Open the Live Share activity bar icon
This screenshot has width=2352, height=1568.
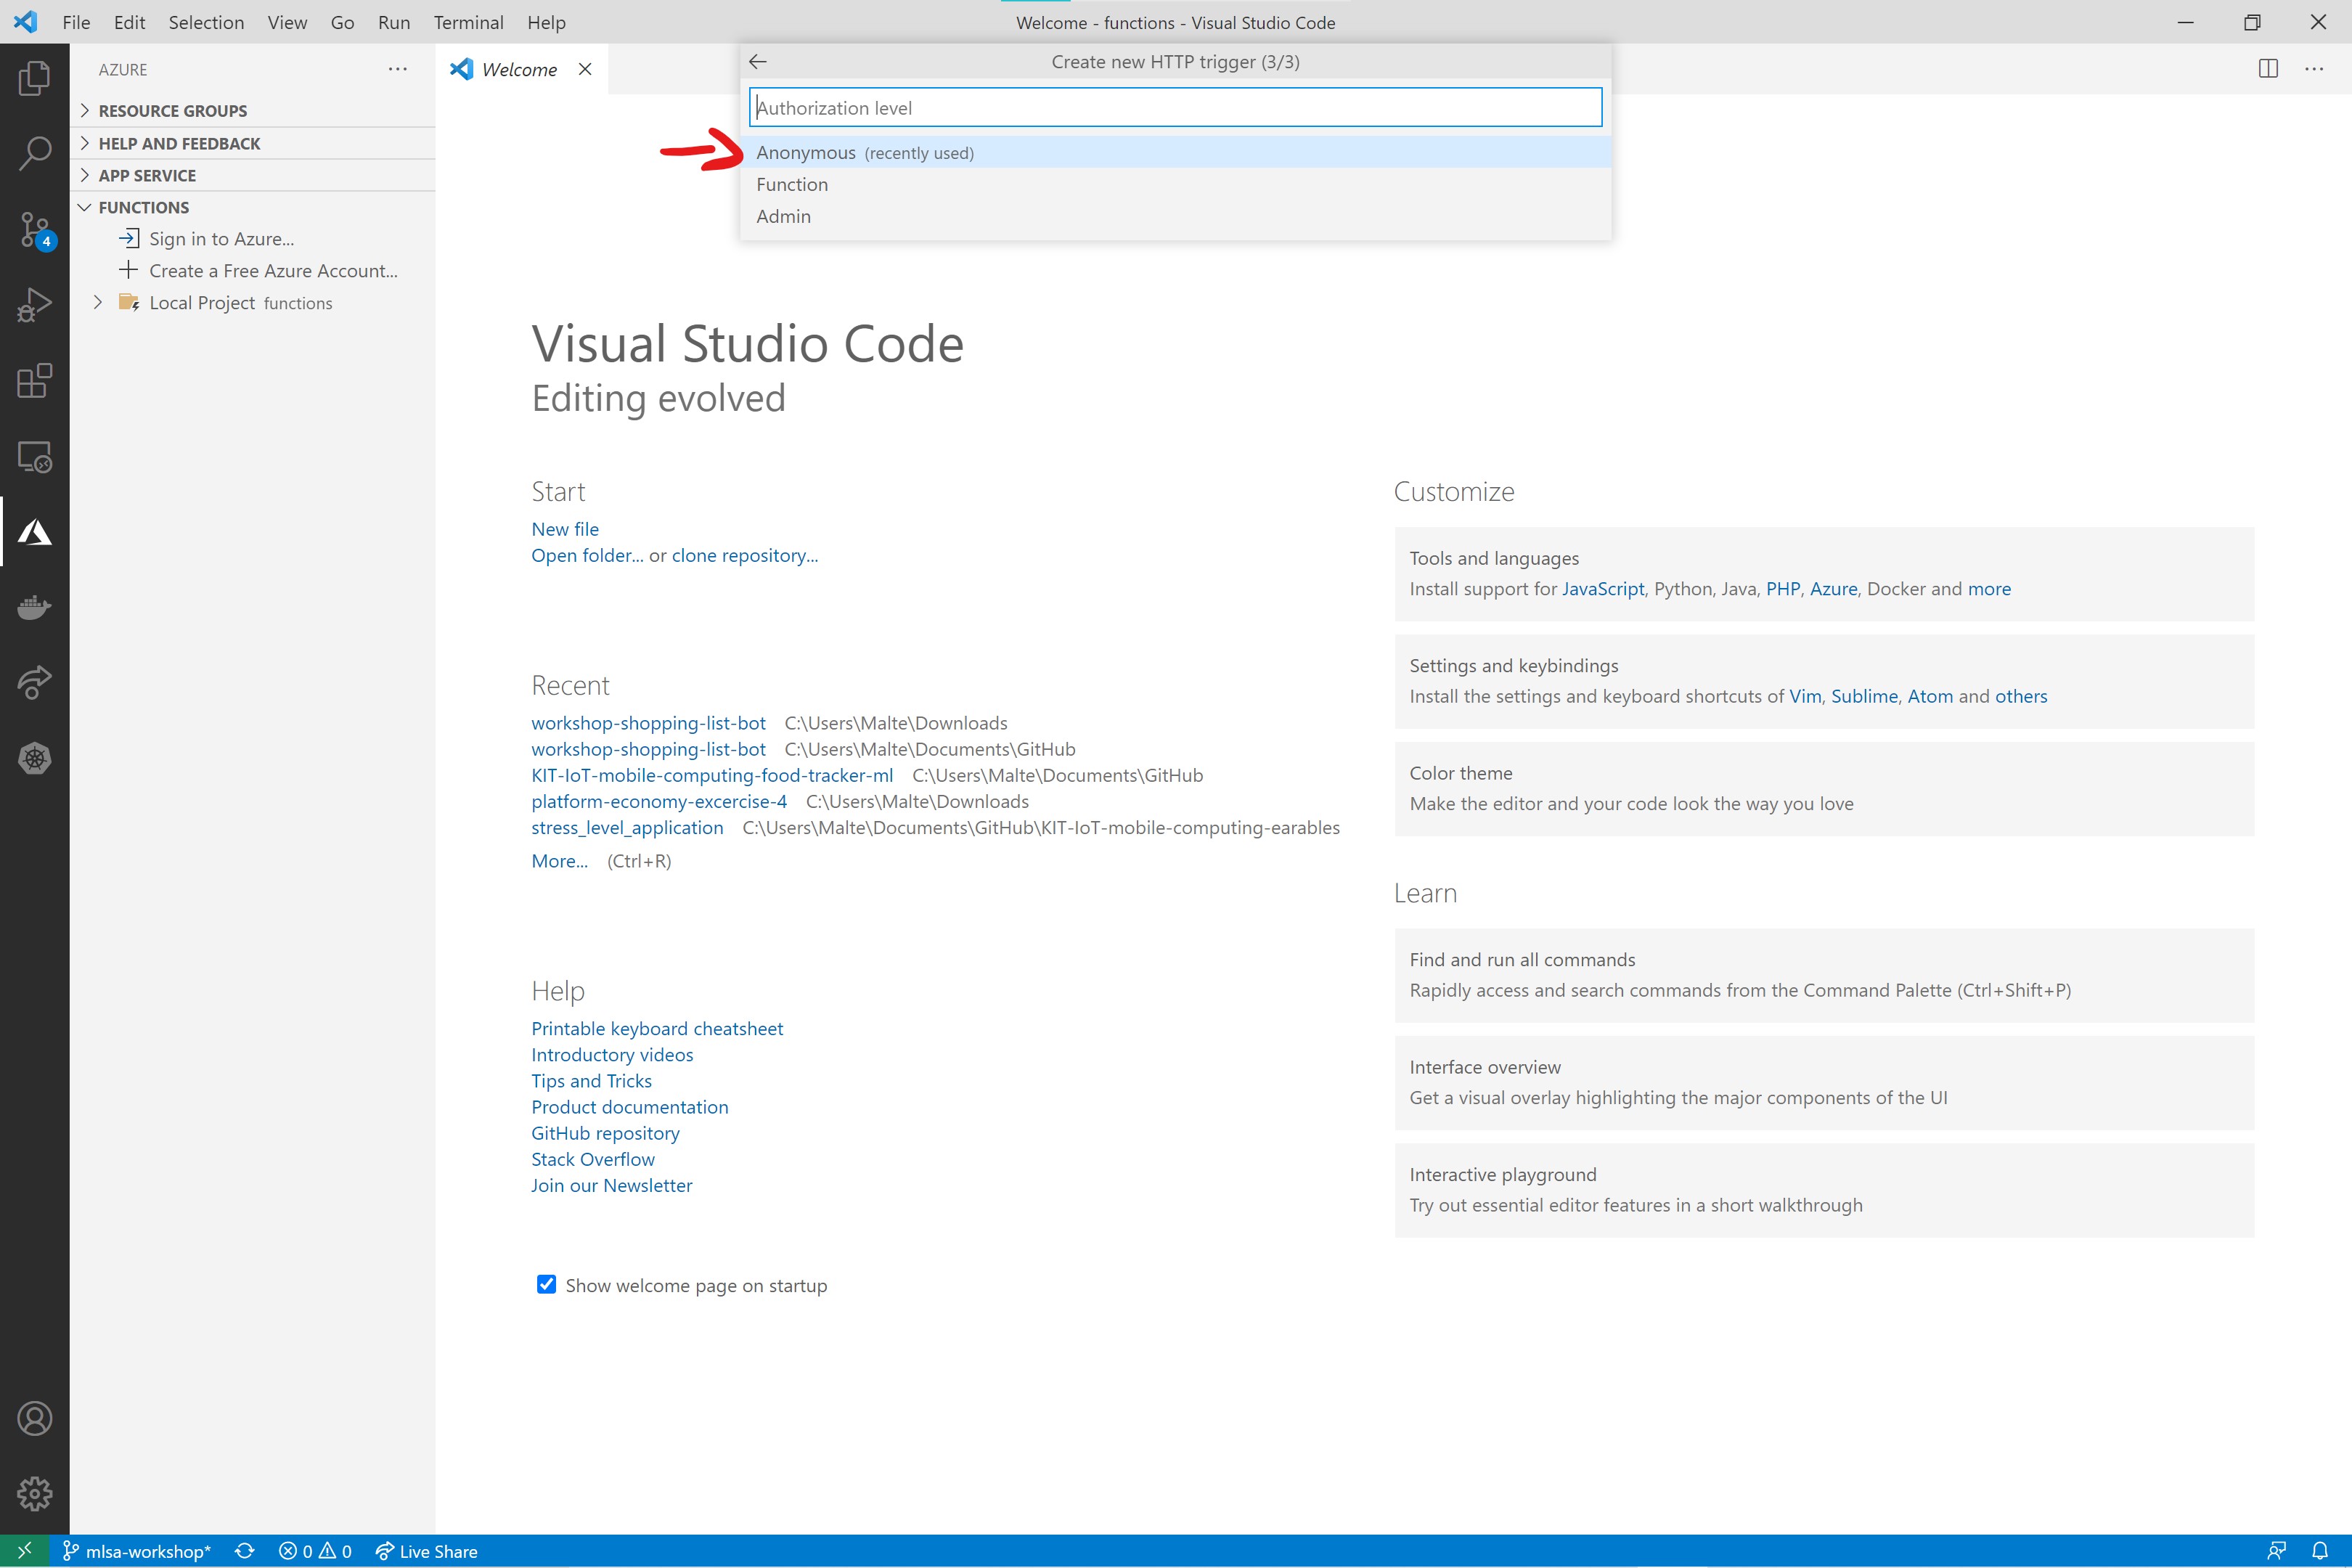(x=34, y=683)
